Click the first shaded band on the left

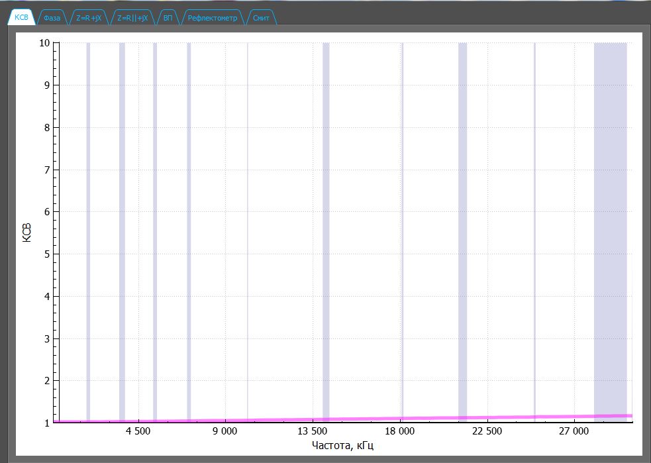(88, 199)
